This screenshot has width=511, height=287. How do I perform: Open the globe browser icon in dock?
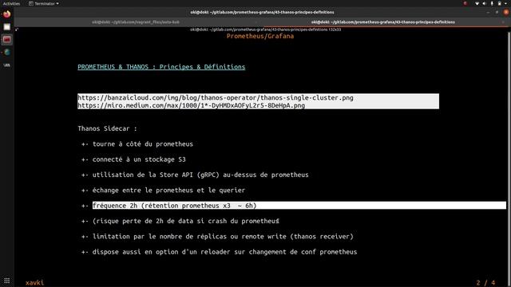pyautogui.click(x=7, y=53)
